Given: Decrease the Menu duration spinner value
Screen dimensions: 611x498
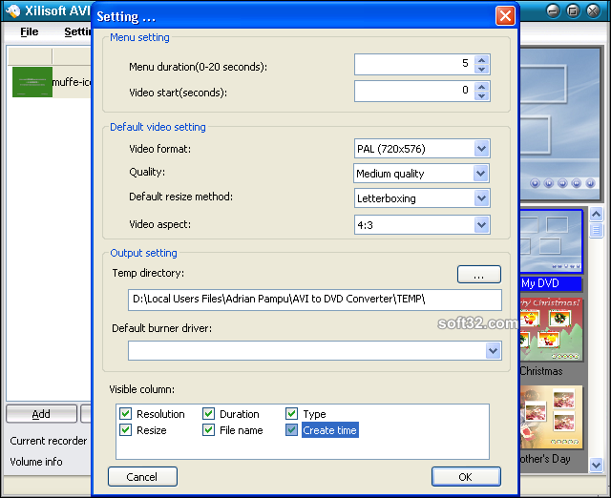Looking at the screenshot, I should 481,69.
